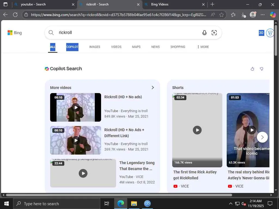This screenshot has height=209, width=279.
Task: Play the 02:34 Shorts video
Action: (197, 130)
